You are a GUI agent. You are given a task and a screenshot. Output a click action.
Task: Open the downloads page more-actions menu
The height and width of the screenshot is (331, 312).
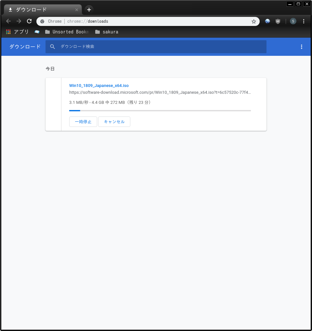point(301,47)
